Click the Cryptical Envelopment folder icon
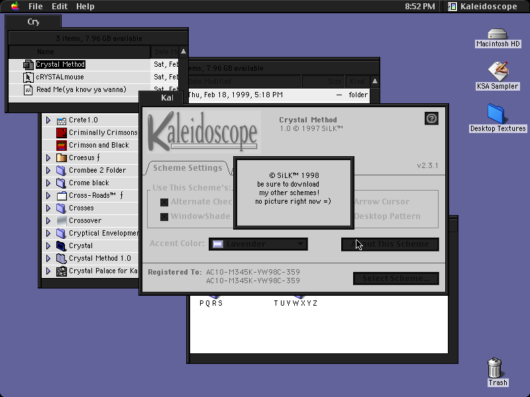 61,234
